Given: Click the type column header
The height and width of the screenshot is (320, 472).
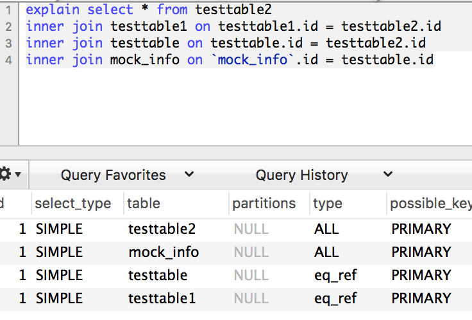Looking at the screenshot, I should 328,204.
